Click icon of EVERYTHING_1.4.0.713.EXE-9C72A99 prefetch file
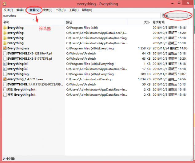Viewport: 195px width, 163px height. click(5, 85)
